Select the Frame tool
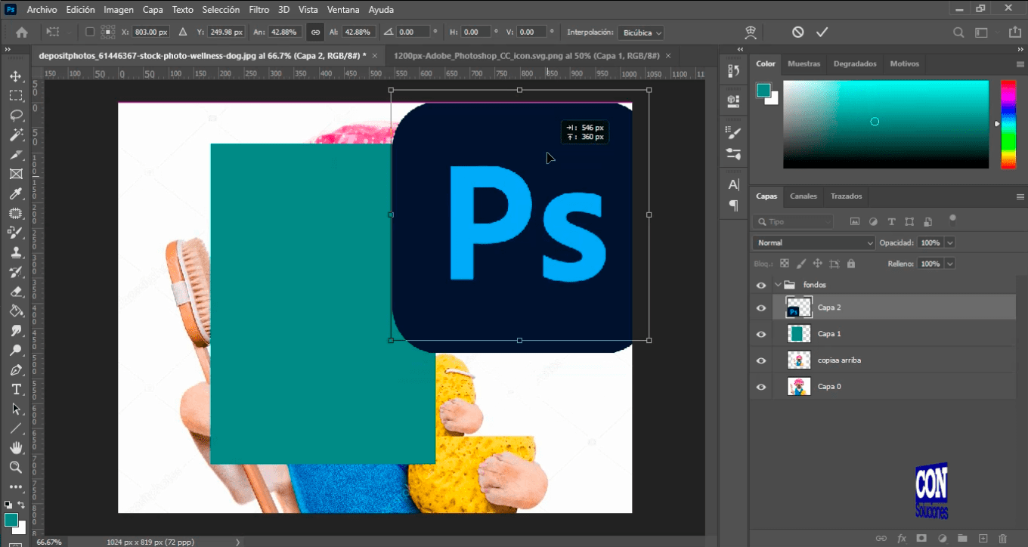The width and height of the screenshot is (1028, 547). pos(15,175)
